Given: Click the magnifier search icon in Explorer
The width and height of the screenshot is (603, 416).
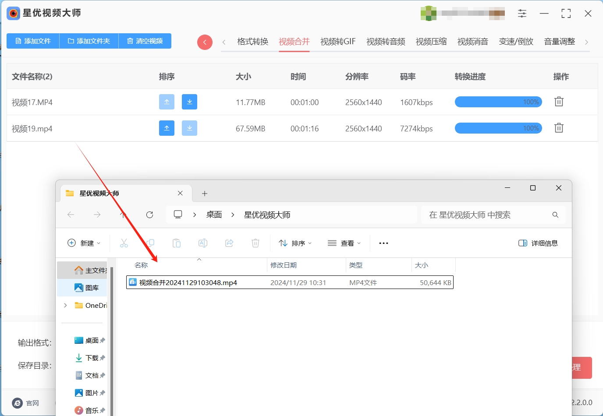Looking at the screenshot, I should click(x=555, y=215).
